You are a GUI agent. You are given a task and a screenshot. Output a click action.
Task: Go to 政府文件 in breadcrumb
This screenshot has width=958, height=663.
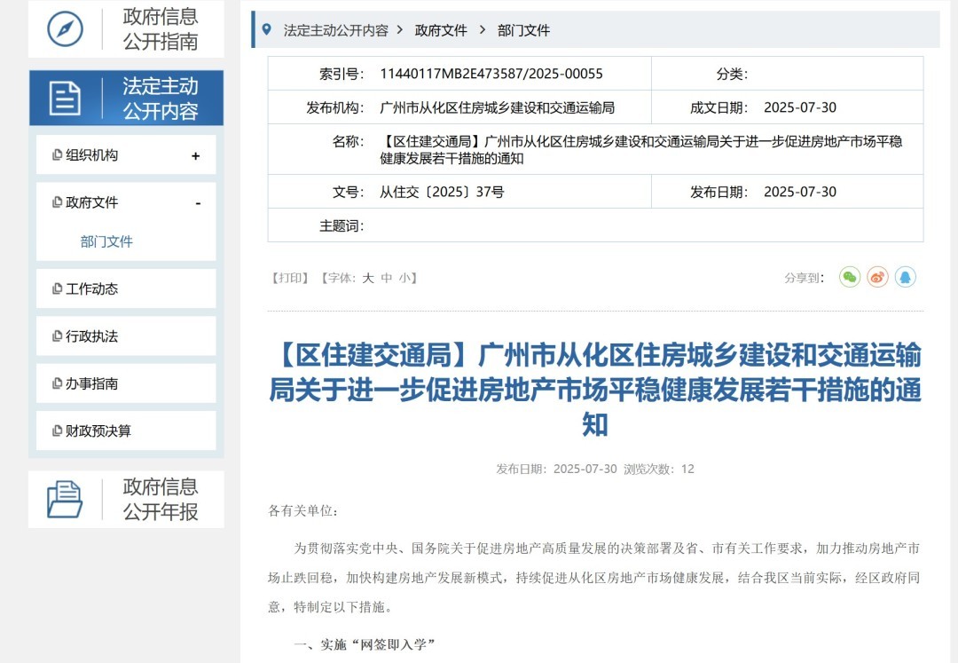click(441, 30)
